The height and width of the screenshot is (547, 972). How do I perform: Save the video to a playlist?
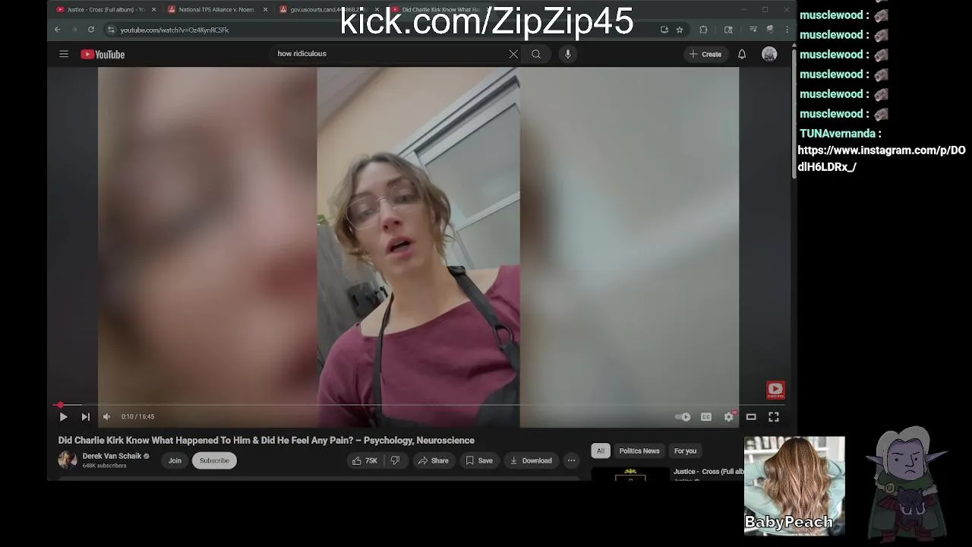pyautogui.click(x=479, y=460)
